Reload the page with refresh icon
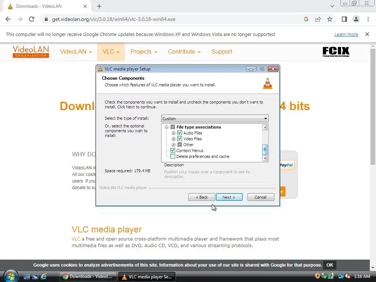Image resolution: width=376 pixels, height=282 pixels. coord(32,19)
